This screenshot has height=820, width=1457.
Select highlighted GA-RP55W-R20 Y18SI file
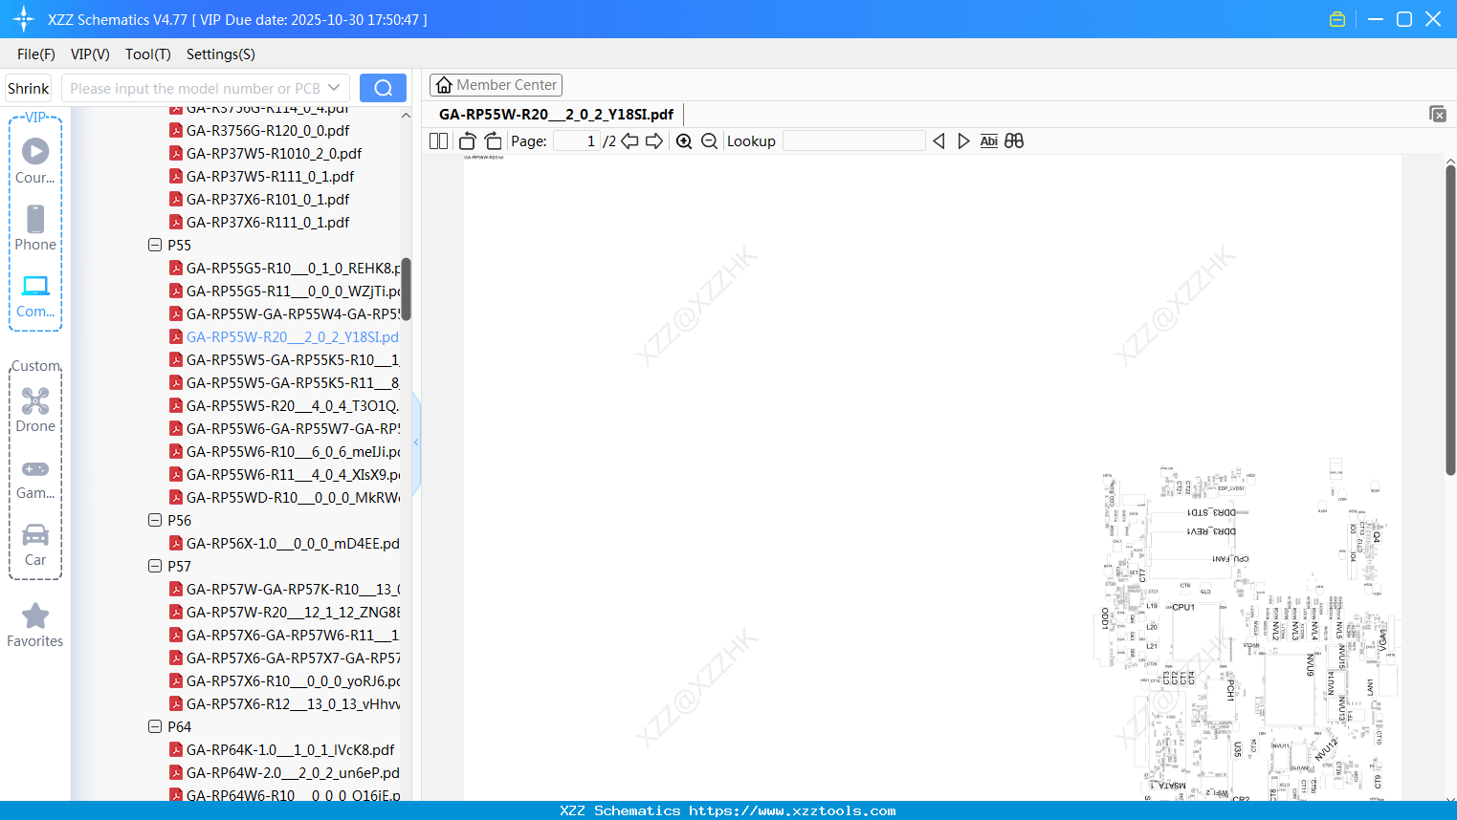pyautogui.click(x=285, y=336)
